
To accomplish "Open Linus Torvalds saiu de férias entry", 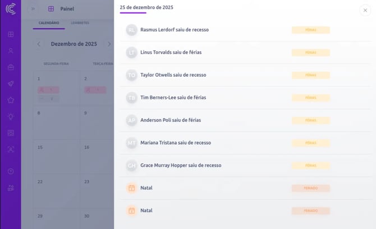I will 171,52.
